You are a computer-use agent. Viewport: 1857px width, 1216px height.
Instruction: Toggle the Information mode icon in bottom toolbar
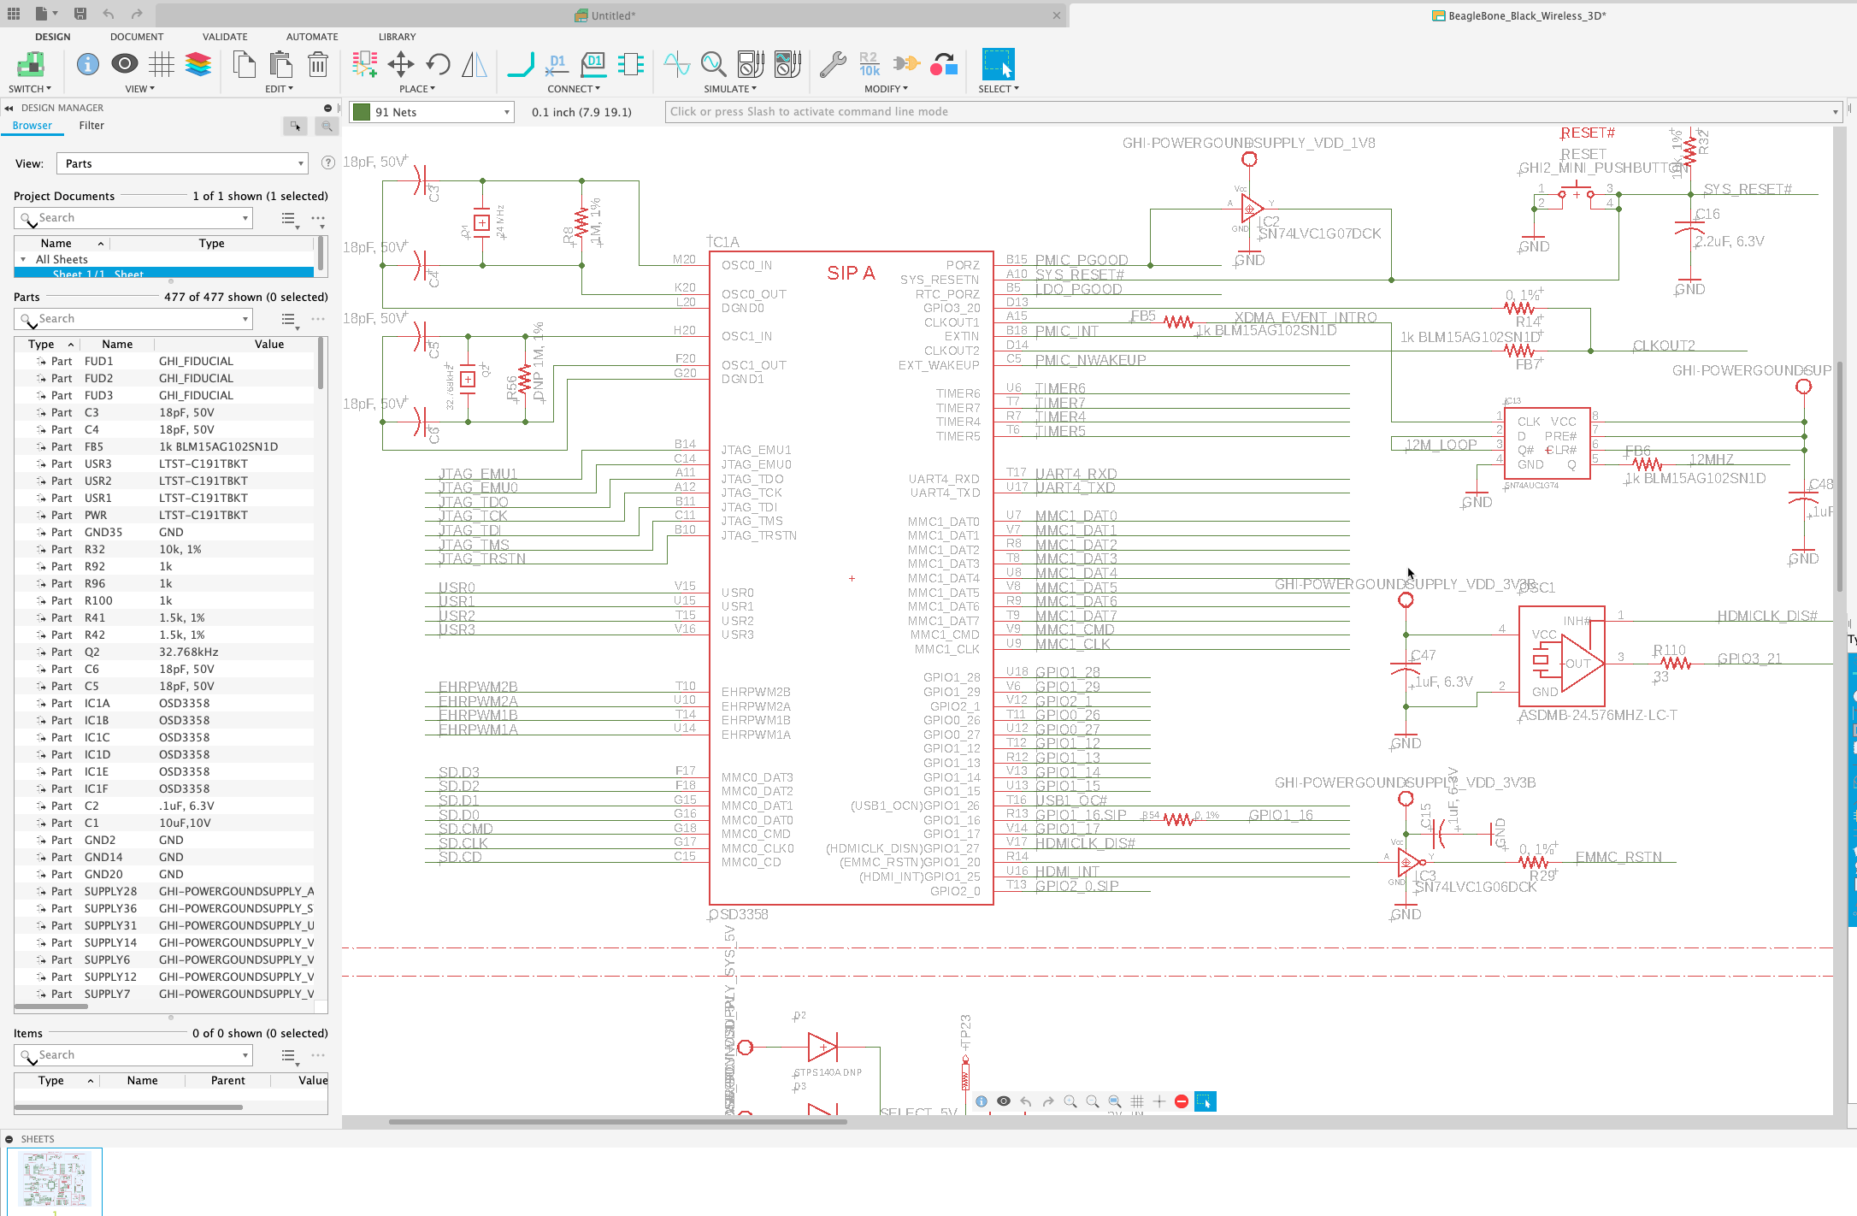[x=981, y=1101]
